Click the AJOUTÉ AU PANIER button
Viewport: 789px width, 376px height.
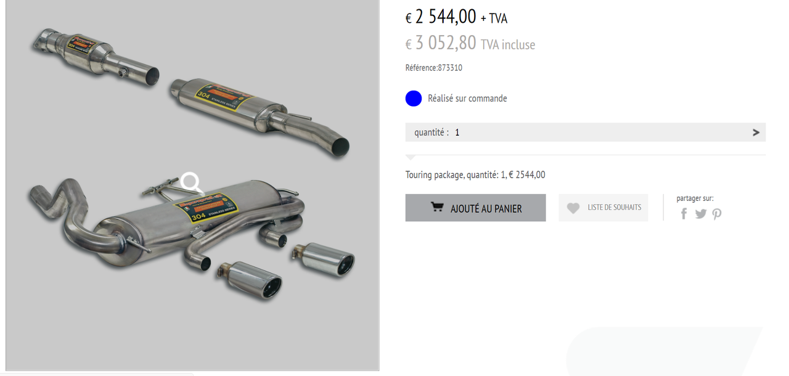pyautogui.click(x=475, y=208)
